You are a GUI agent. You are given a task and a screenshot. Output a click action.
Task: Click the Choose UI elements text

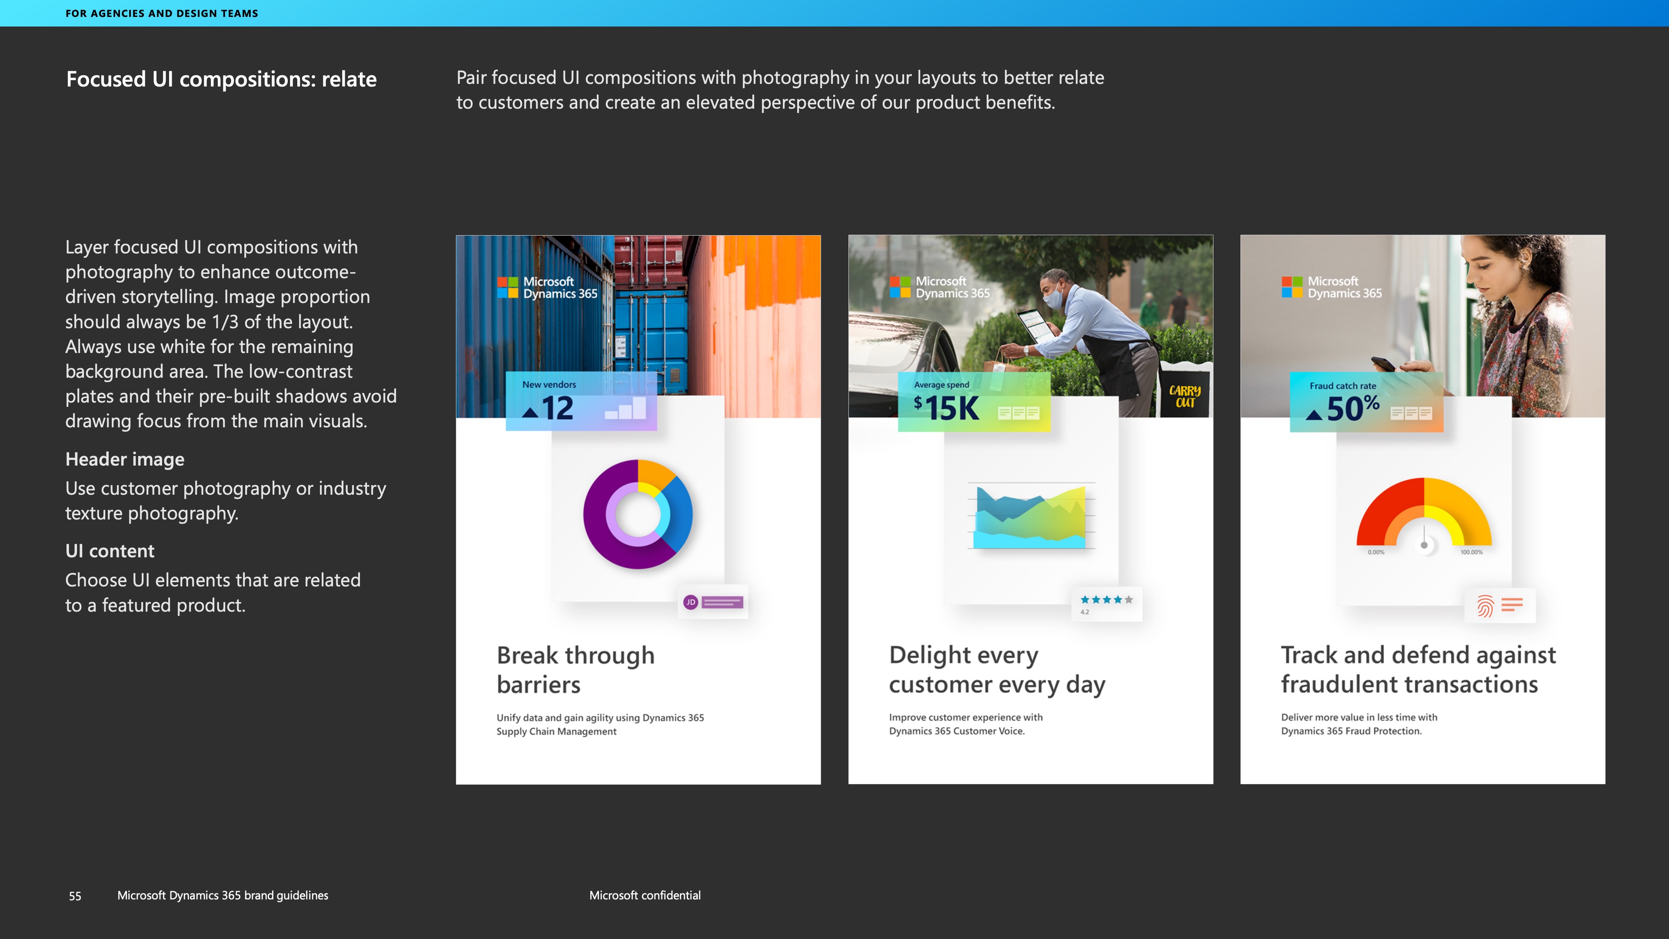(213, 592)
